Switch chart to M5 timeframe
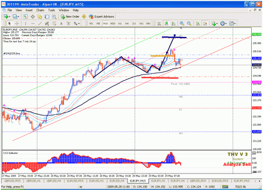The height and width of the screenshot is (190, 263). 98,24
